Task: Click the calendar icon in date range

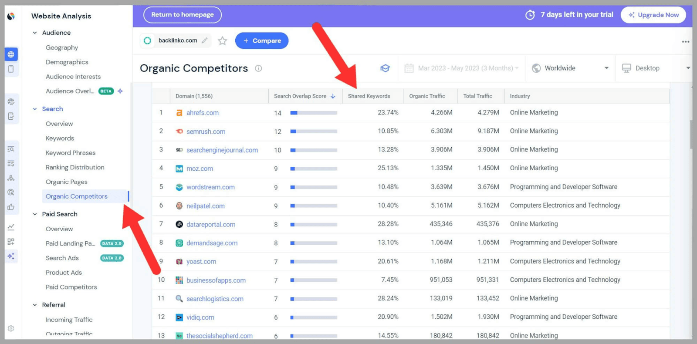Action: pos(409,68)
